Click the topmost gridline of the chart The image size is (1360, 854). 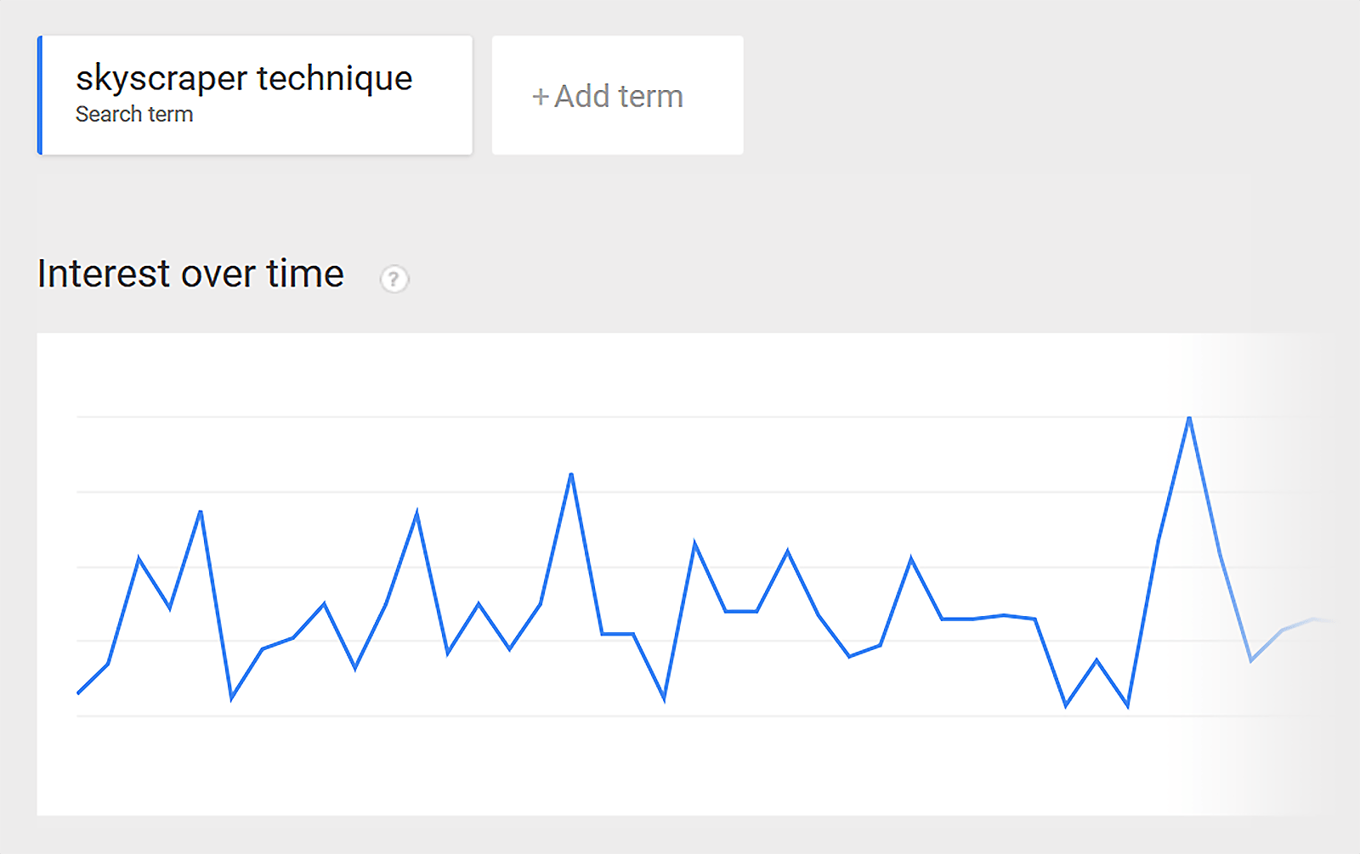pyautogui.click(x=680, y=415)
